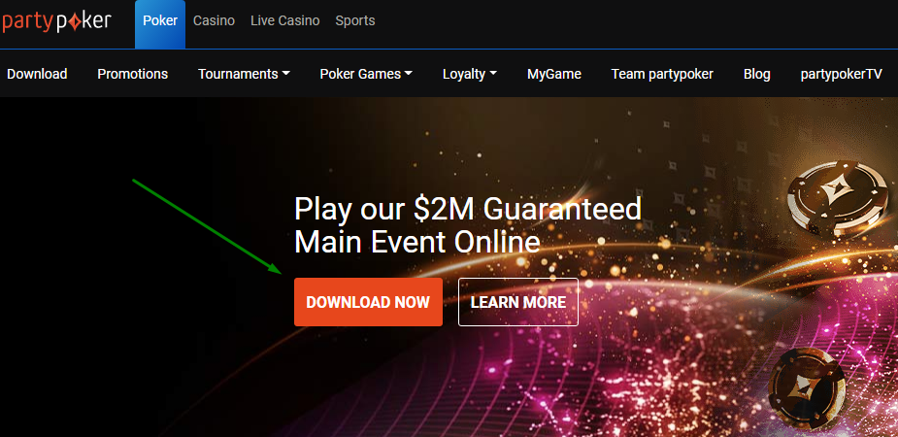Open the Live Casino tab
This screenshot has height=437, width=898.
(285, 20)
